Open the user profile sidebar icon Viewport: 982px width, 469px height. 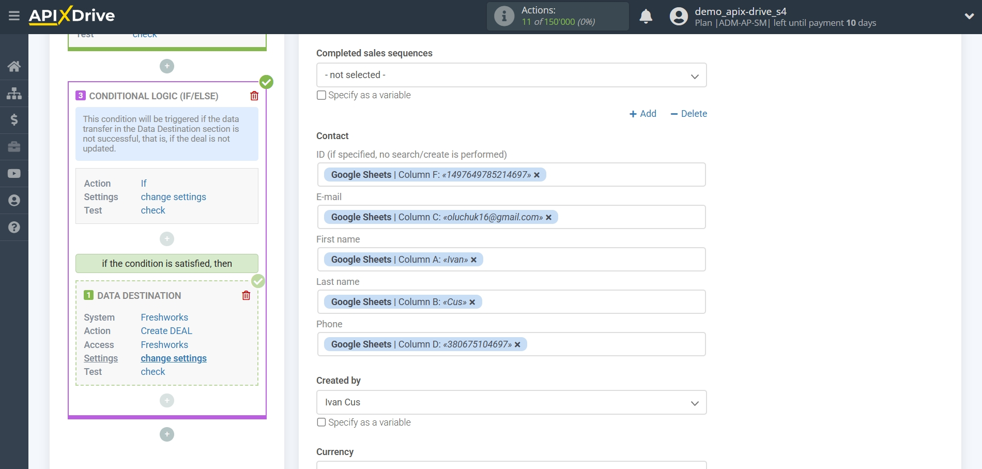[x=14, y=201]
